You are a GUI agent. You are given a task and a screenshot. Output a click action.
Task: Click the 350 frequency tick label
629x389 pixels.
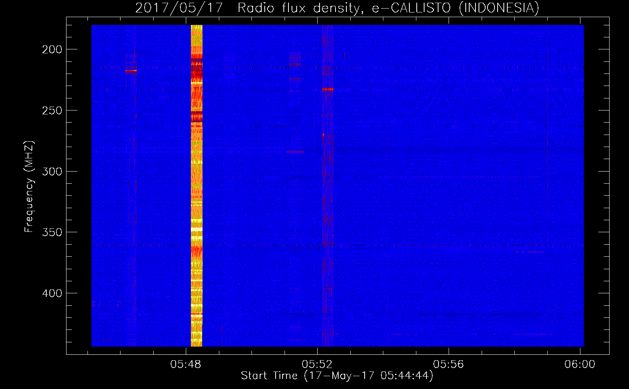point(52,232)
